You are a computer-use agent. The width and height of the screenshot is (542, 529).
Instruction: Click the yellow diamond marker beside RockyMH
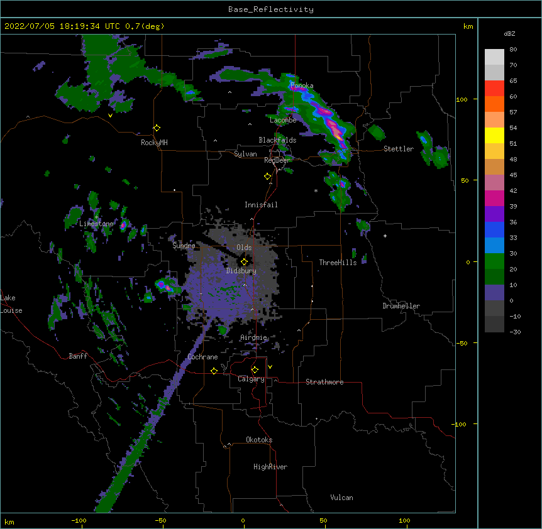coord(157,128)
